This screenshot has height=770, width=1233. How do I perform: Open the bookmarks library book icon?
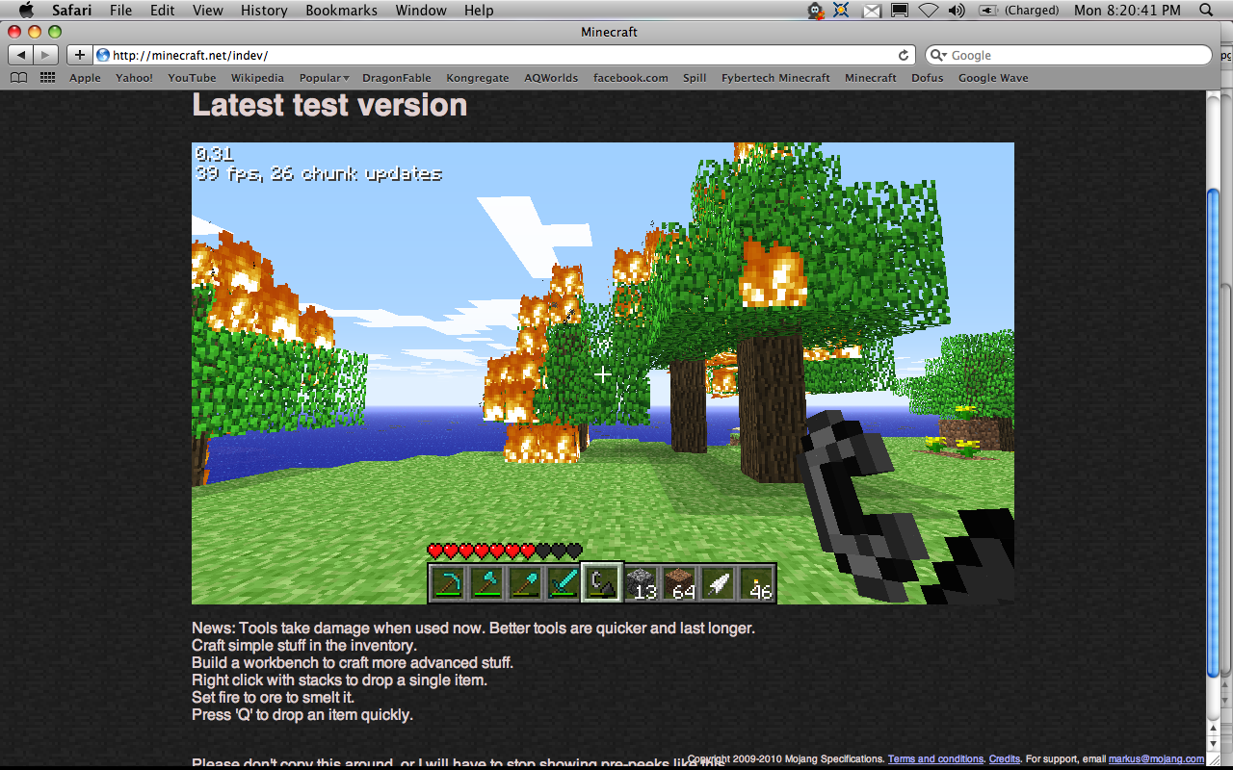[18, 78]
